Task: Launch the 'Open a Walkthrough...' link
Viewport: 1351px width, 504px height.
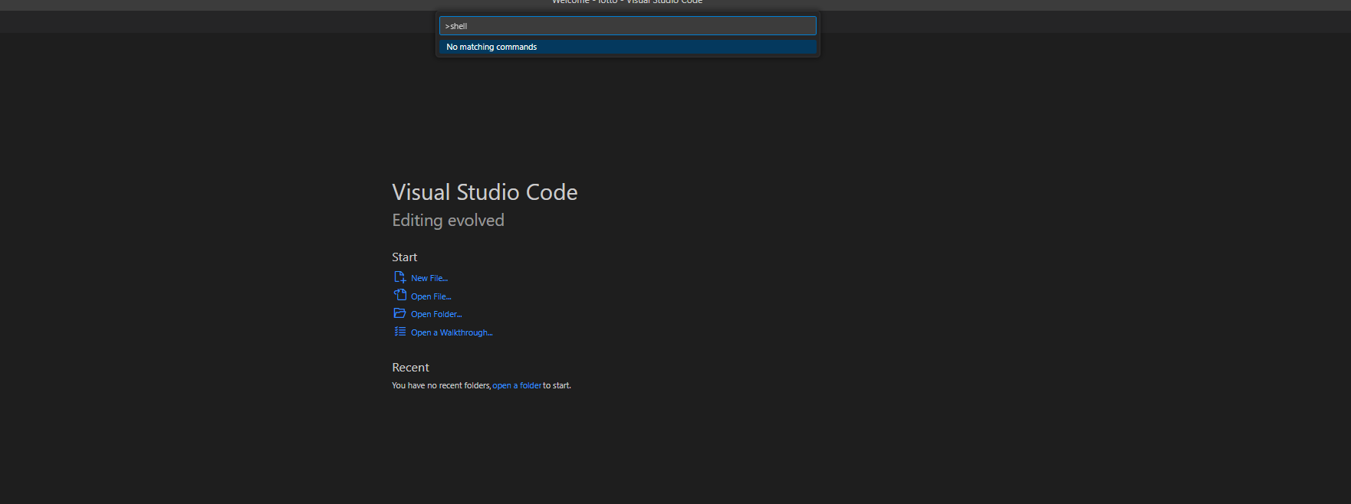Action: (x=452, y=332)
